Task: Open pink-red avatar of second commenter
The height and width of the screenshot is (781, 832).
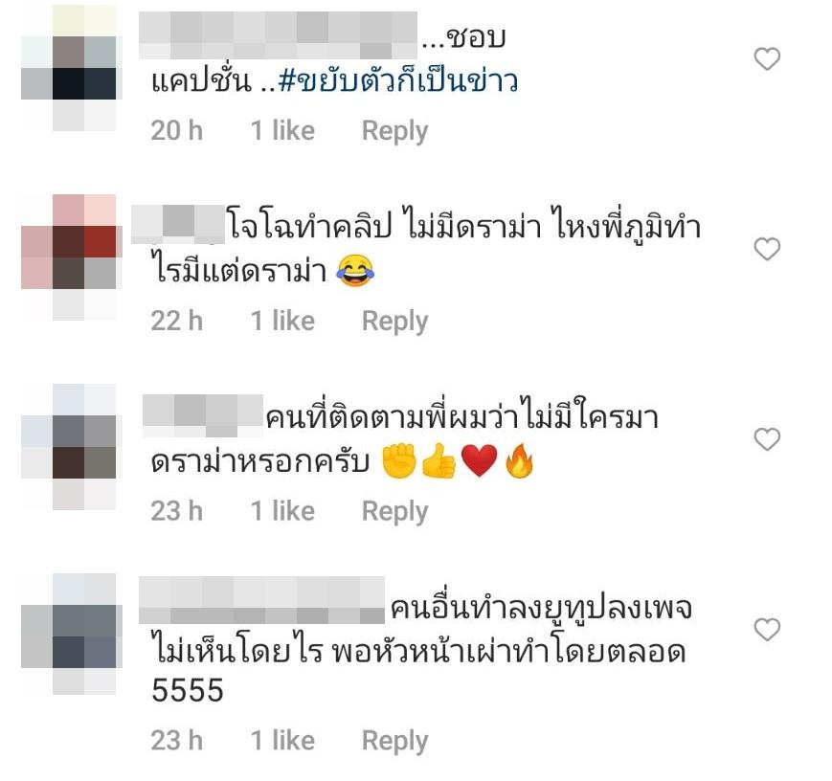Action: 69,257
